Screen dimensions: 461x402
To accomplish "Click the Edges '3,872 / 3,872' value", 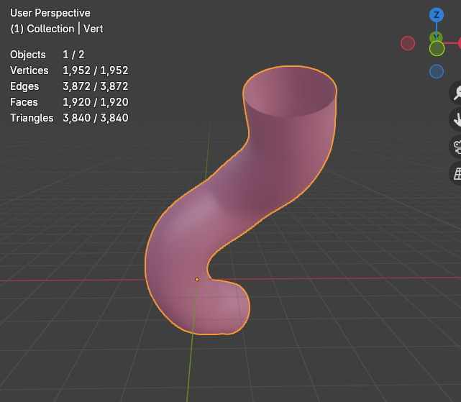I will coord(96,86).
